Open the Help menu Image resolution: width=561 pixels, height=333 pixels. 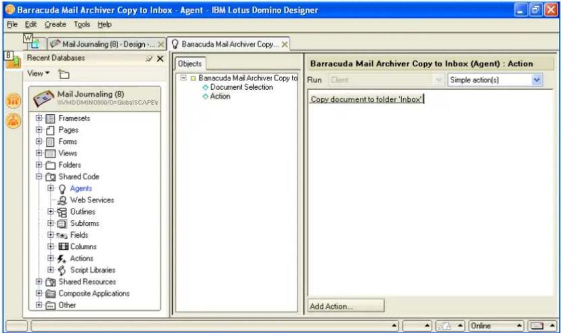[105, 25]
